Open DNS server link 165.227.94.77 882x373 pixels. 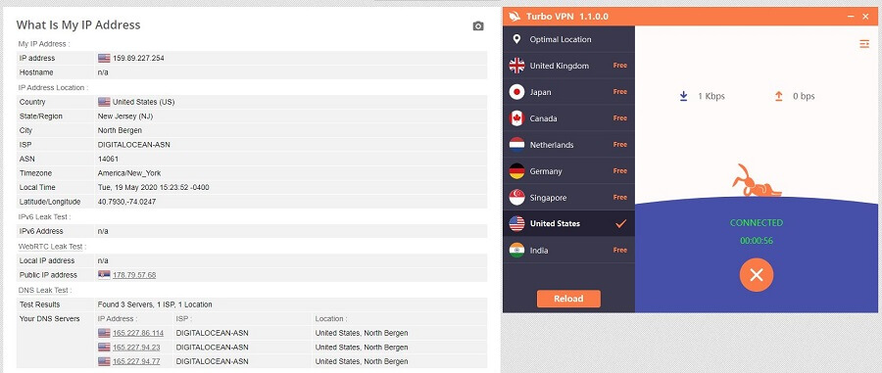point(136,361)
